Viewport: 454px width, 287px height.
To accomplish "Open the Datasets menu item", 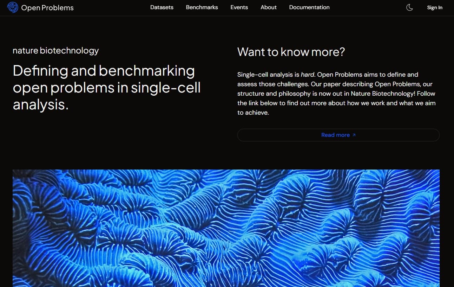I will [162, 7].
